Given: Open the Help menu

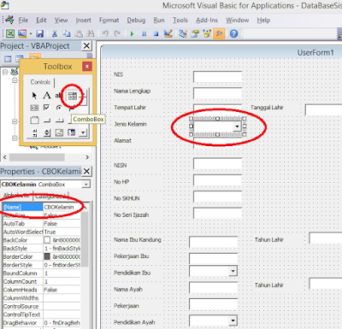Looking at the screenshot, I should (x=263, y=21).
